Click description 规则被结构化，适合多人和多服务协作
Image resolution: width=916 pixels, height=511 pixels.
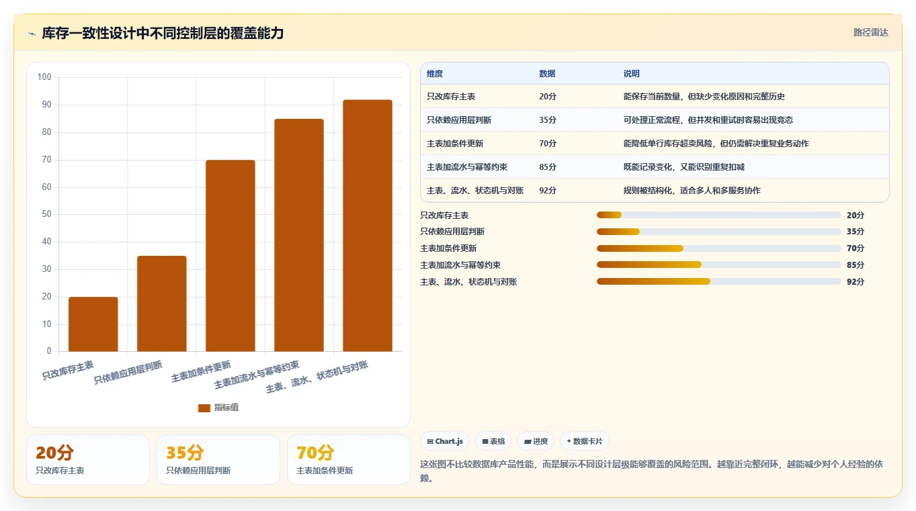pos(692,191)
